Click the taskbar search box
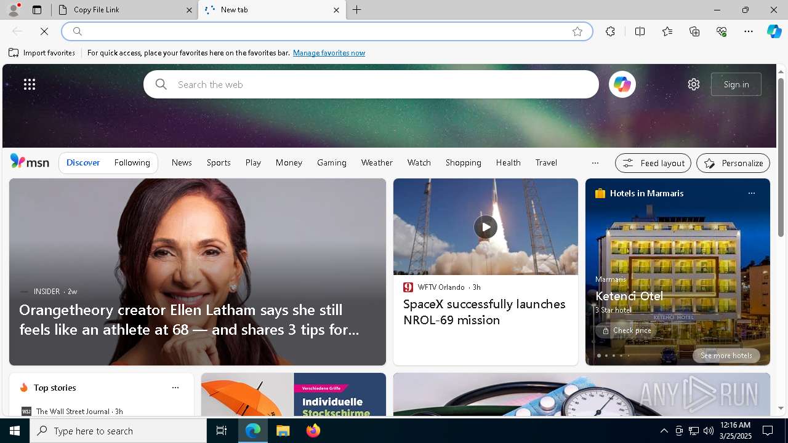Viewport: 788px width, 443px height. [118, 431]
